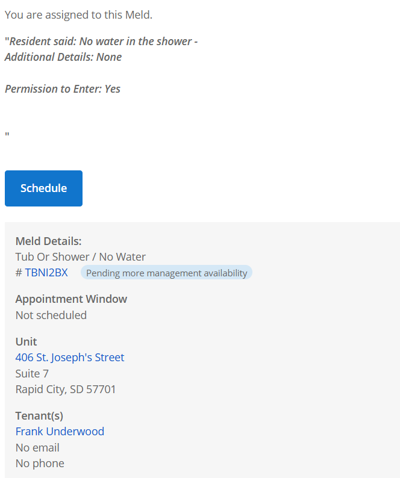Click the Rapid City, SD 57701 line

coord(66,390)
